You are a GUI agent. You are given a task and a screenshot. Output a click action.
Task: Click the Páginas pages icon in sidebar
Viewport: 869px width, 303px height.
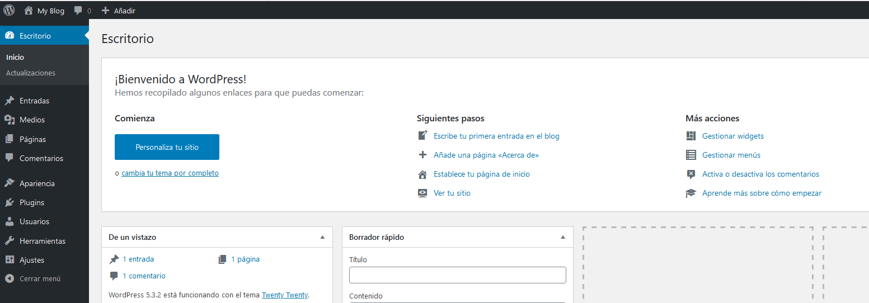coord(10,139)
